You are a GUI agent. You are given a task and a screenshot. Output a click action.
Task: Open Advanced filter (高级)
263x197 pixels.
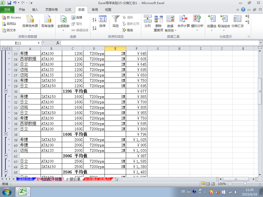[x=127, y=30]
